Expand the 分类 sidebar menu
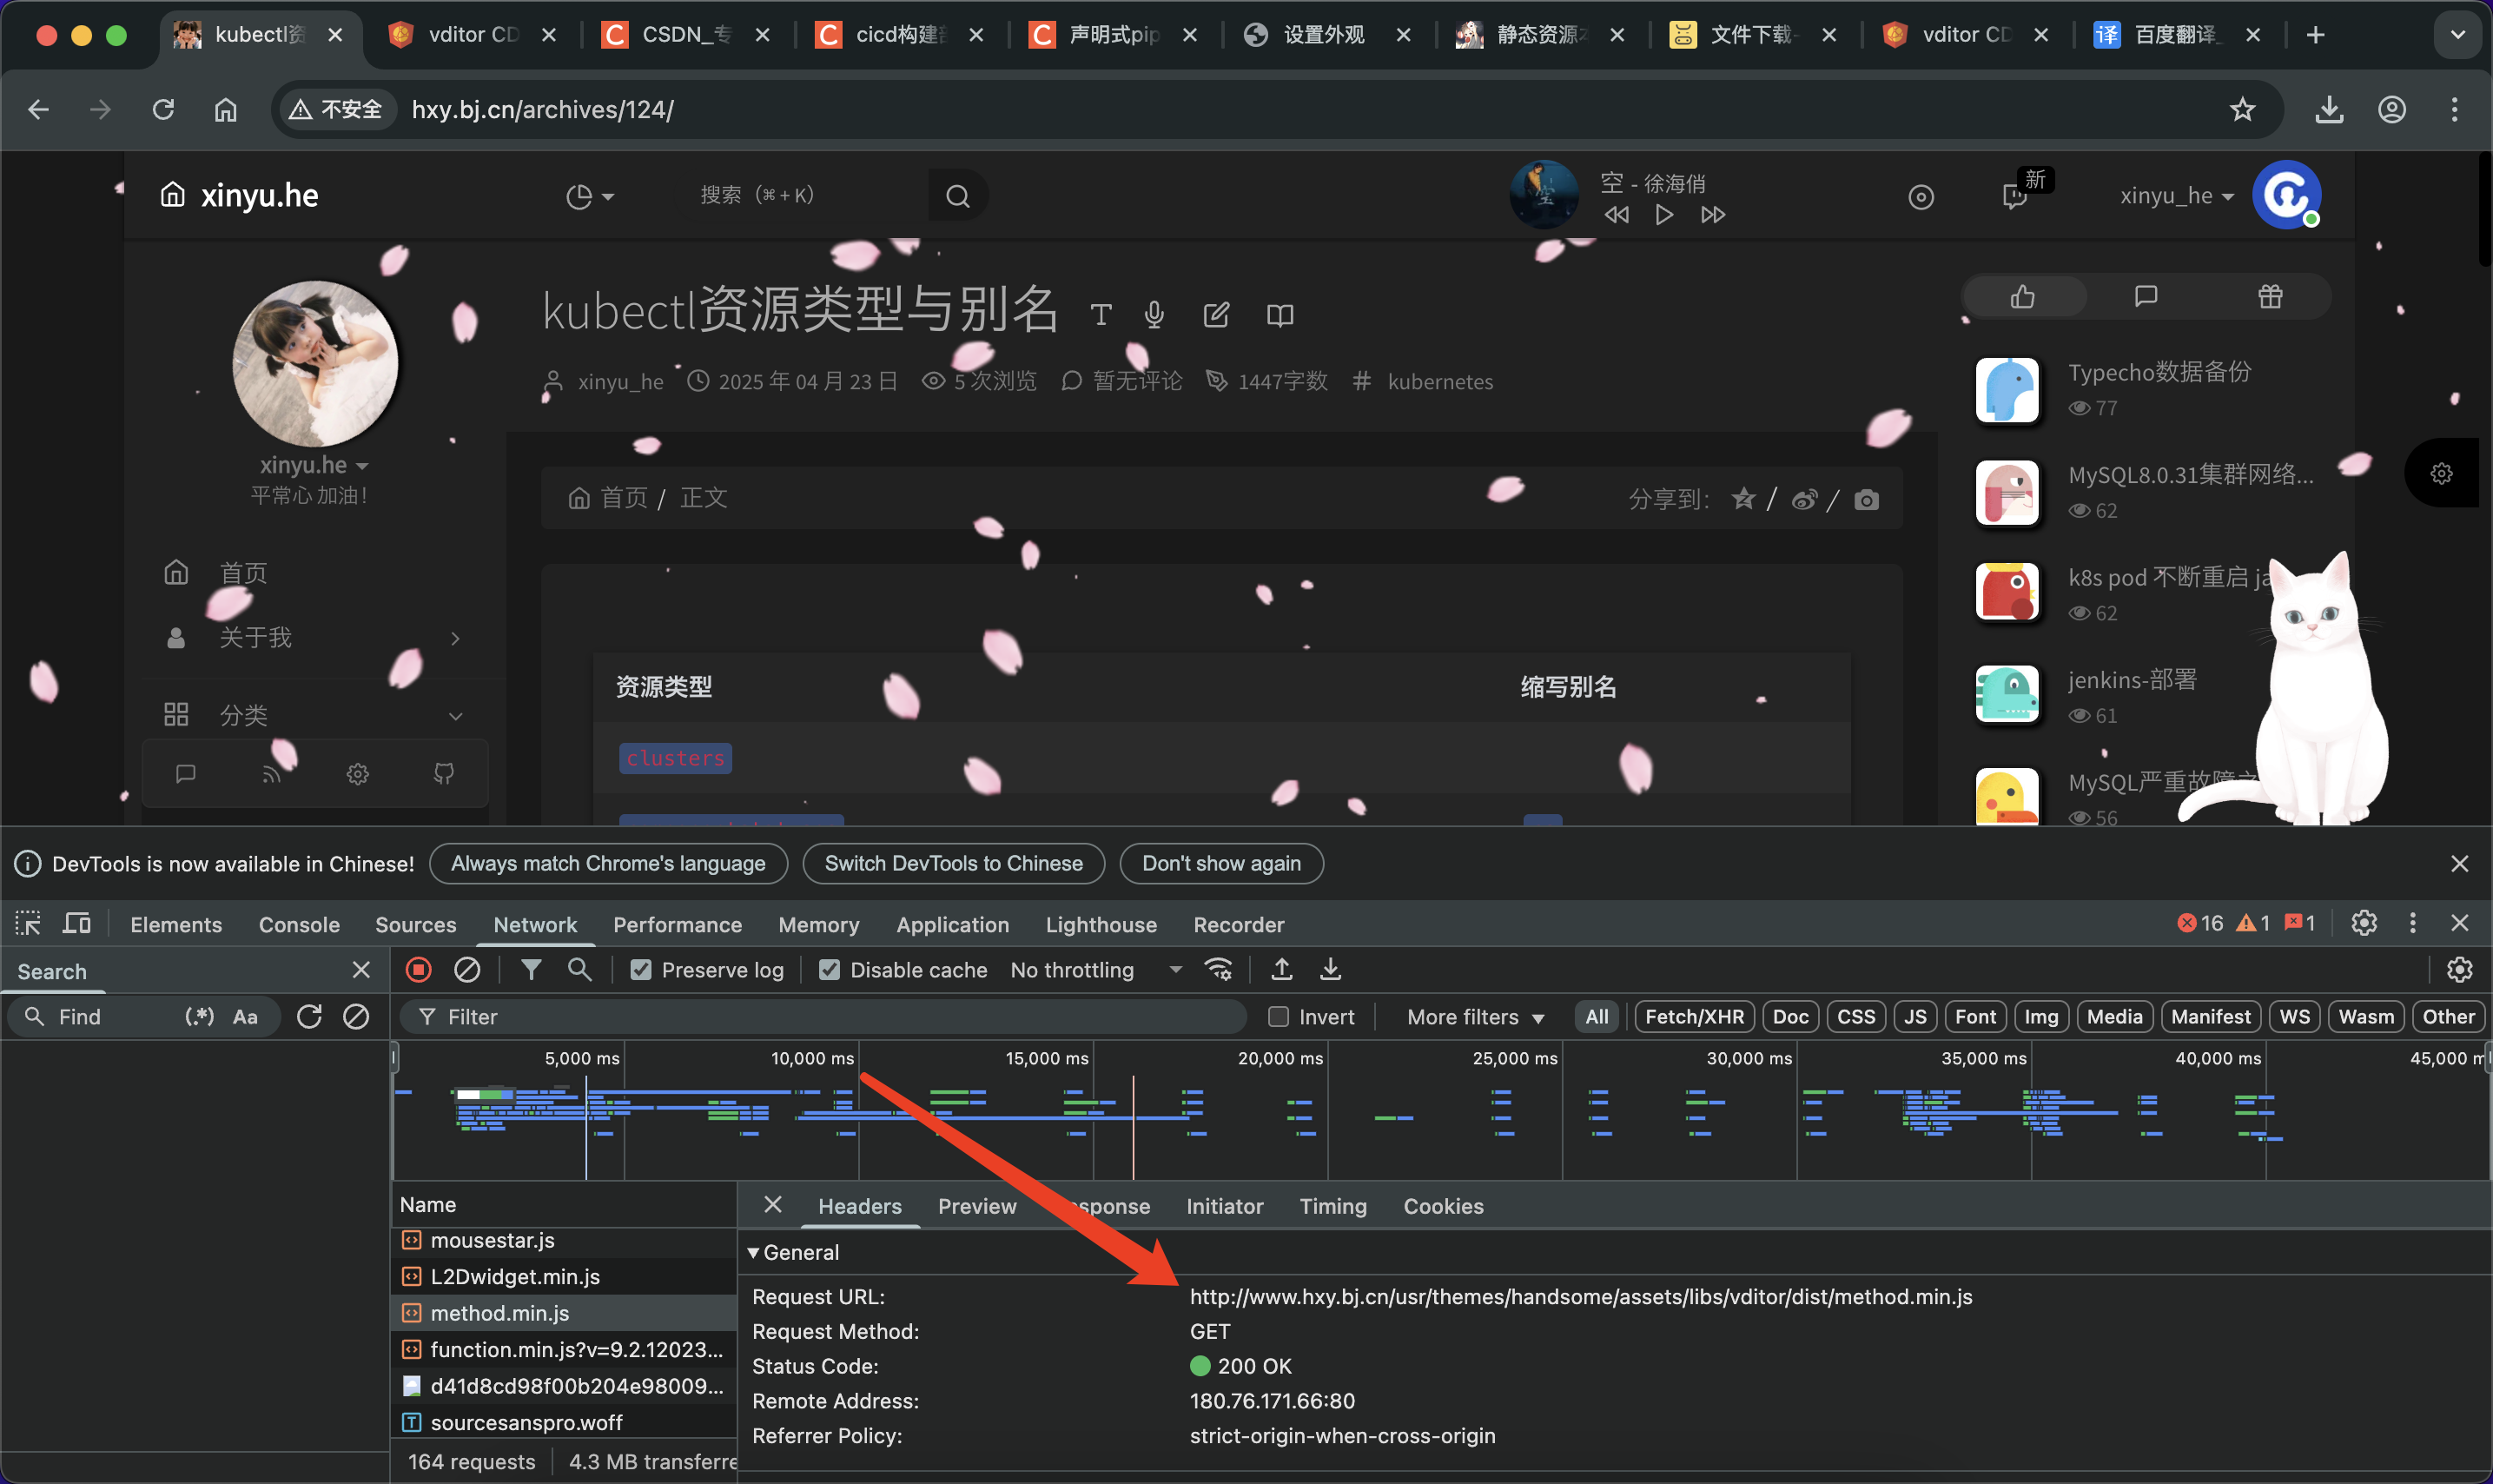Image resolution: width=2493 pixels, height=1484 pixels. [x=314, y=715]
